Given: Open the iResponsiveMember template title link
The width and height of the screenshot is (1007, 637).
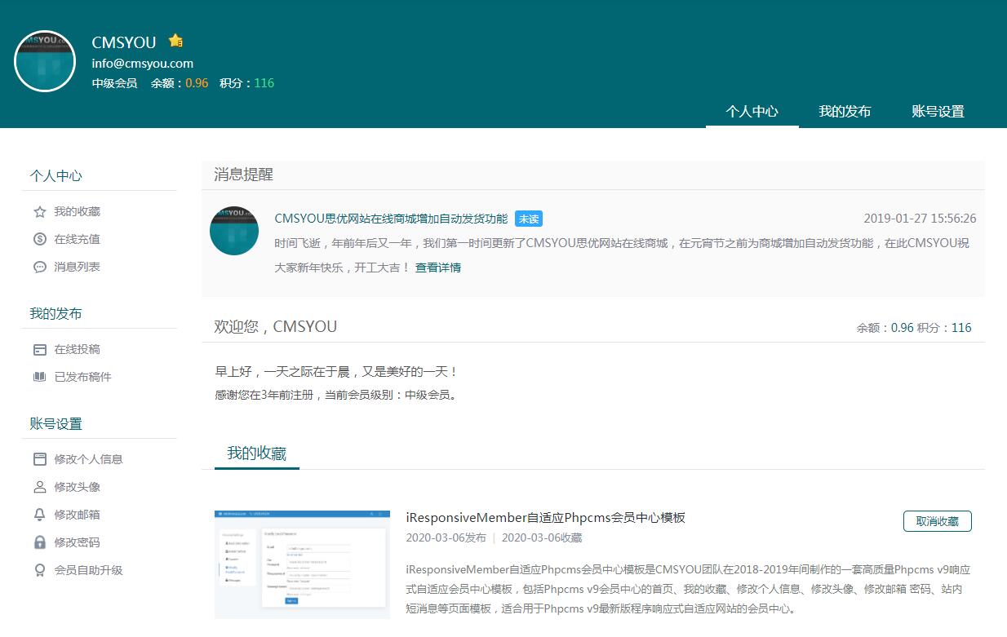Looking at the screenshot, I should click(546, 518).
